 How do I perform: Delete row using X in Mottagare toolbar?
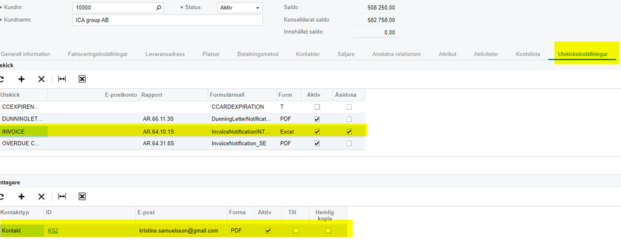pos(41,197)
